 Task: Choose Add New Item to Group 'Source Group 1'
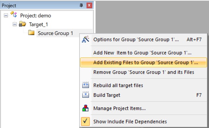tap(144, 53)
